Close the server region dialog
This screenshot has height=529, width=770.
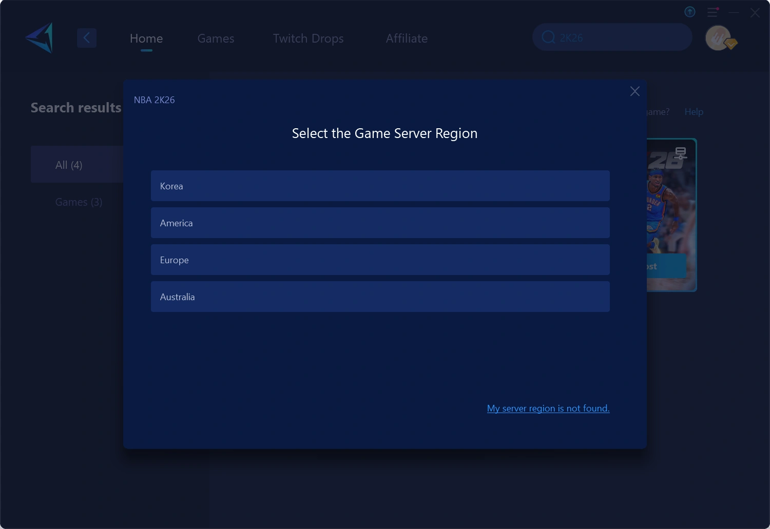(x=634, y=91)
